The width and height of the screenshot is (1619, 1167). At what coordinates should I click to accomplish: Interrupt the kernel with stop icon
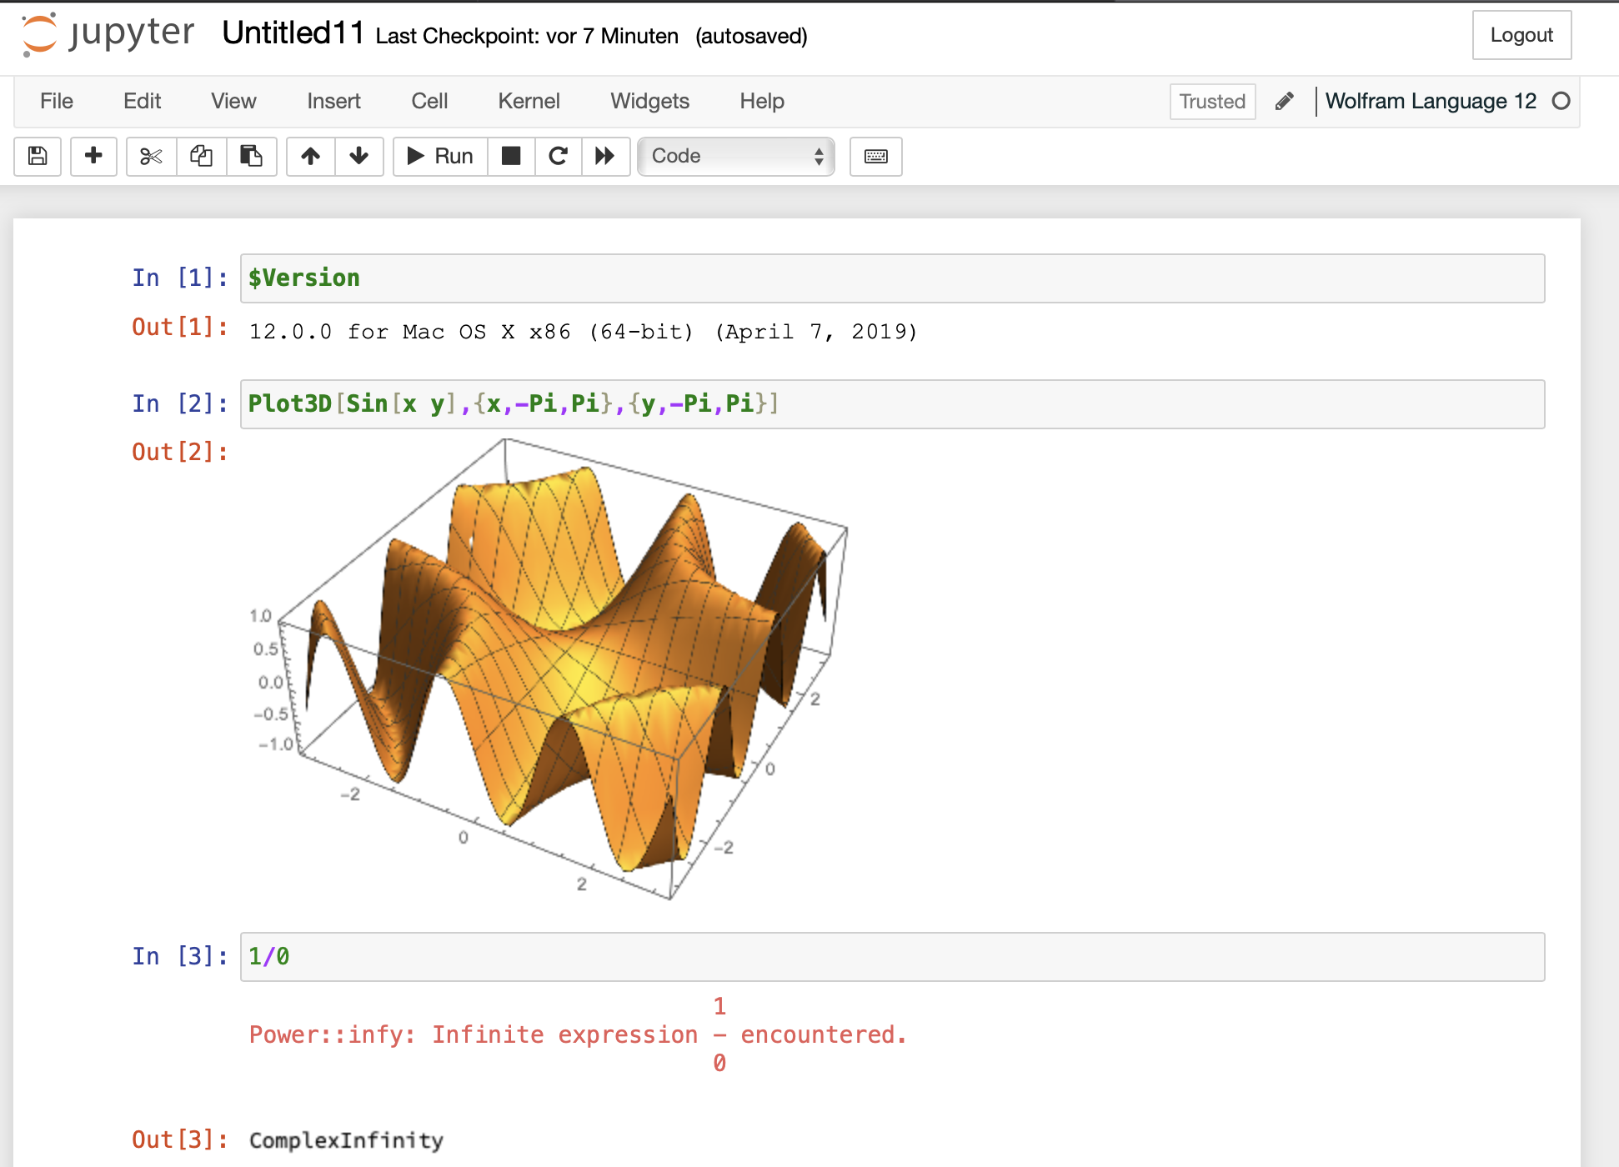pyautogui.click(x=510, y=156)
